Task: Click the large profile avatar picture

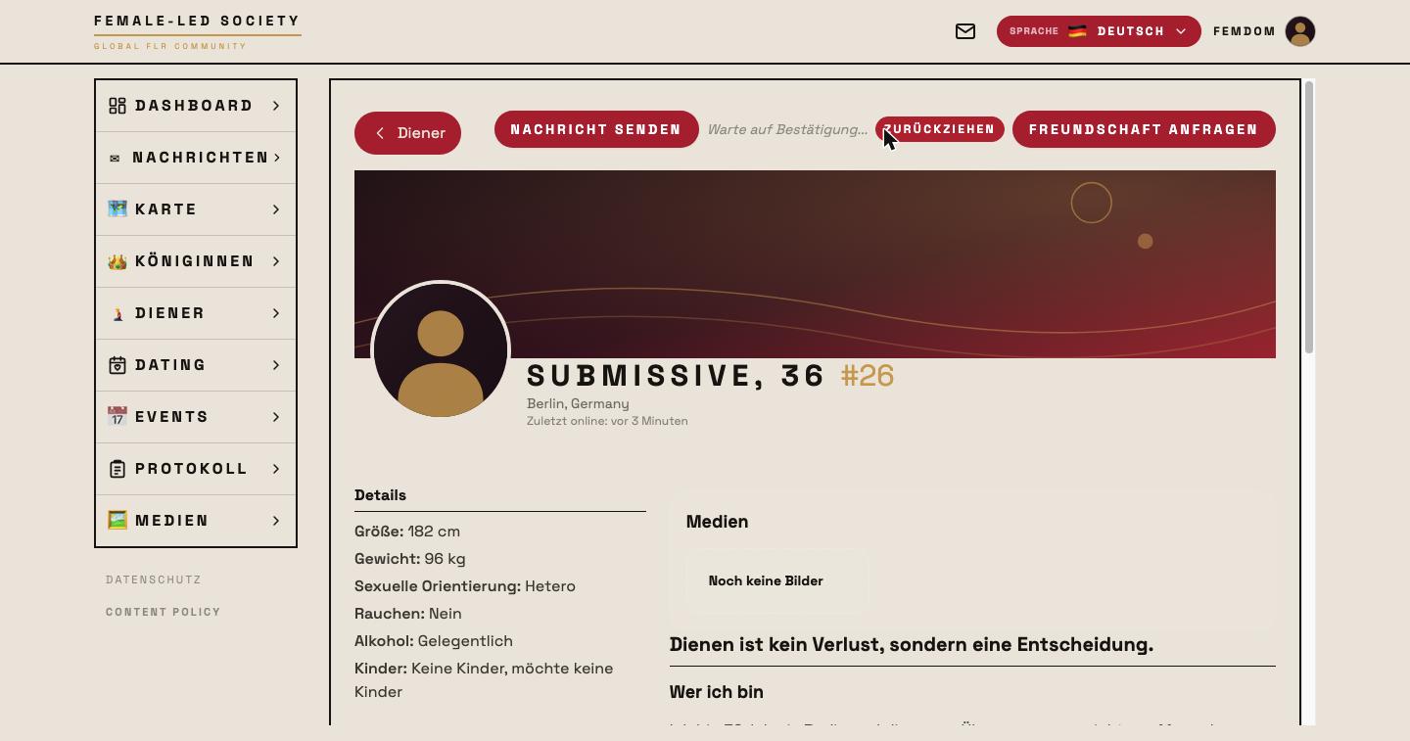Action: click(441, 350)
